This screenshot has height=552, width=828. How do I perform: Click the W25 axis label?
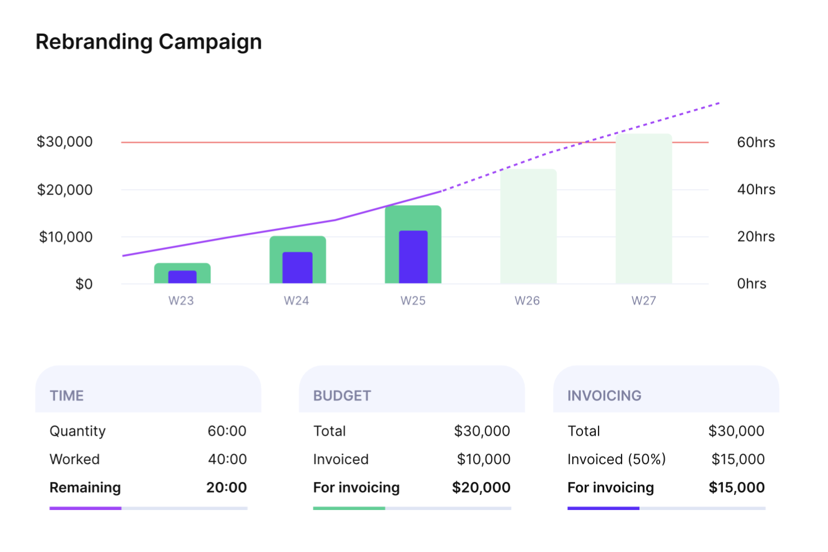(x=413, y=301)
